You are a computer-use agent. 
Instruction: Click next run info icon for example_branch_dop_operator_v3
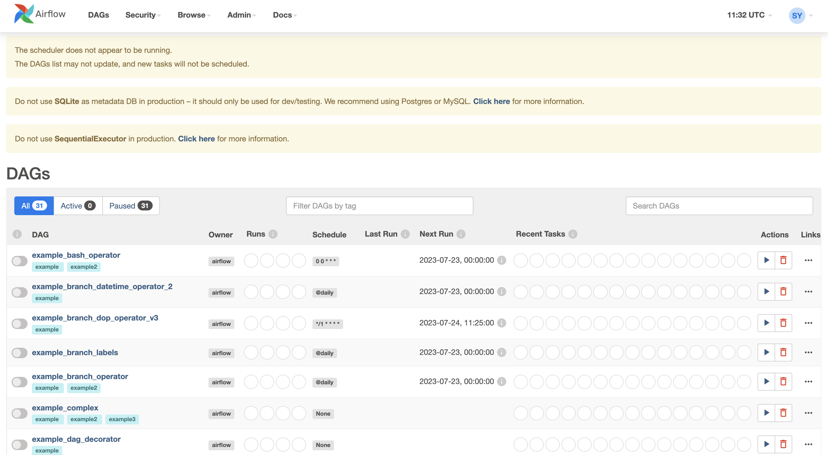coord(501,323)
